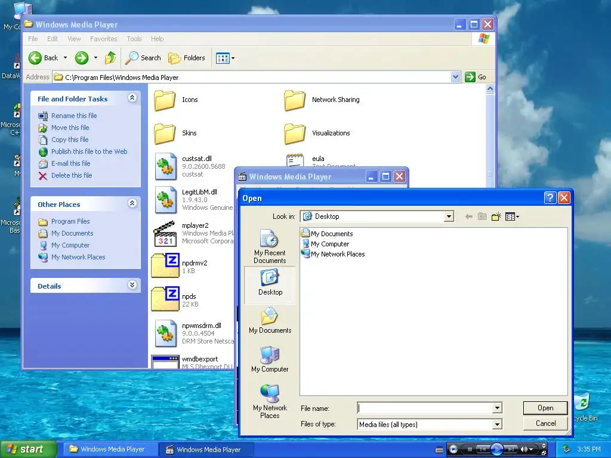611x458 pixels.
Task: Open the Help menu
Action: [x=158, y=39]
